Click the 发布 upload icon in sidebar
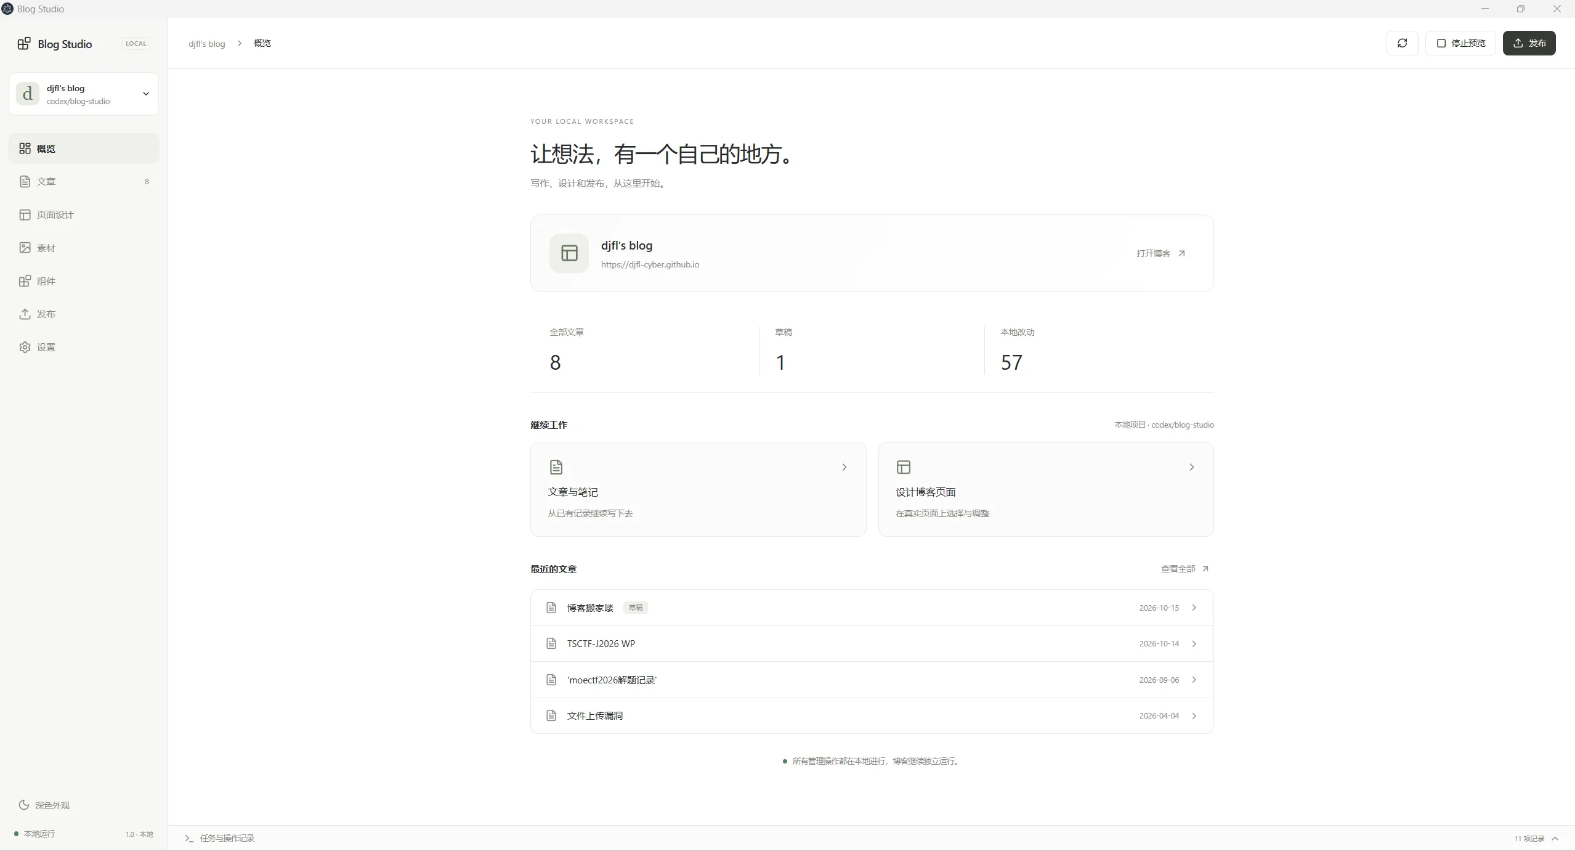This screenshot has width=1575, height=851. point(25,314)
